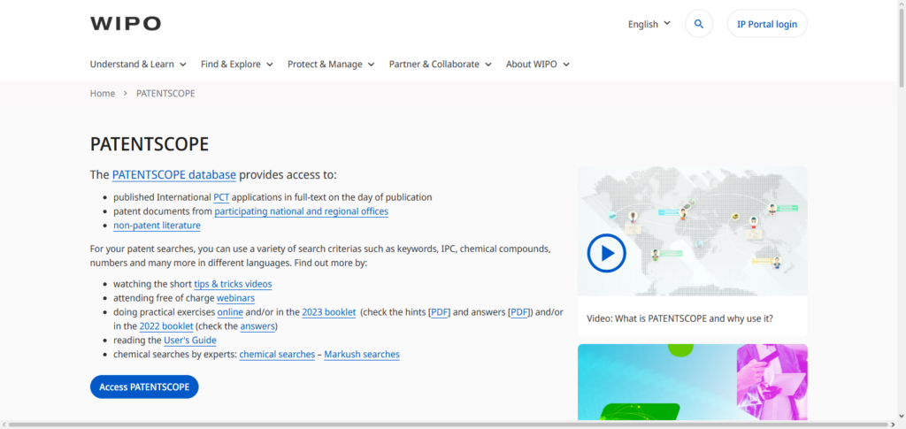Open the webinars link

click(235, 298)
